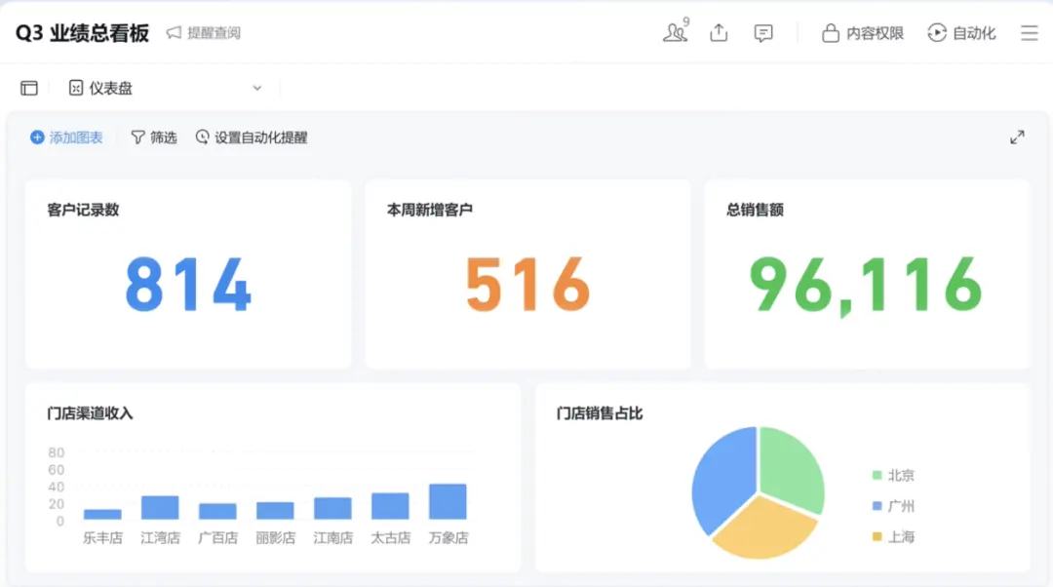Open the comments icon next to share
Screen dimensions: 1053x587
click(762, 32)
